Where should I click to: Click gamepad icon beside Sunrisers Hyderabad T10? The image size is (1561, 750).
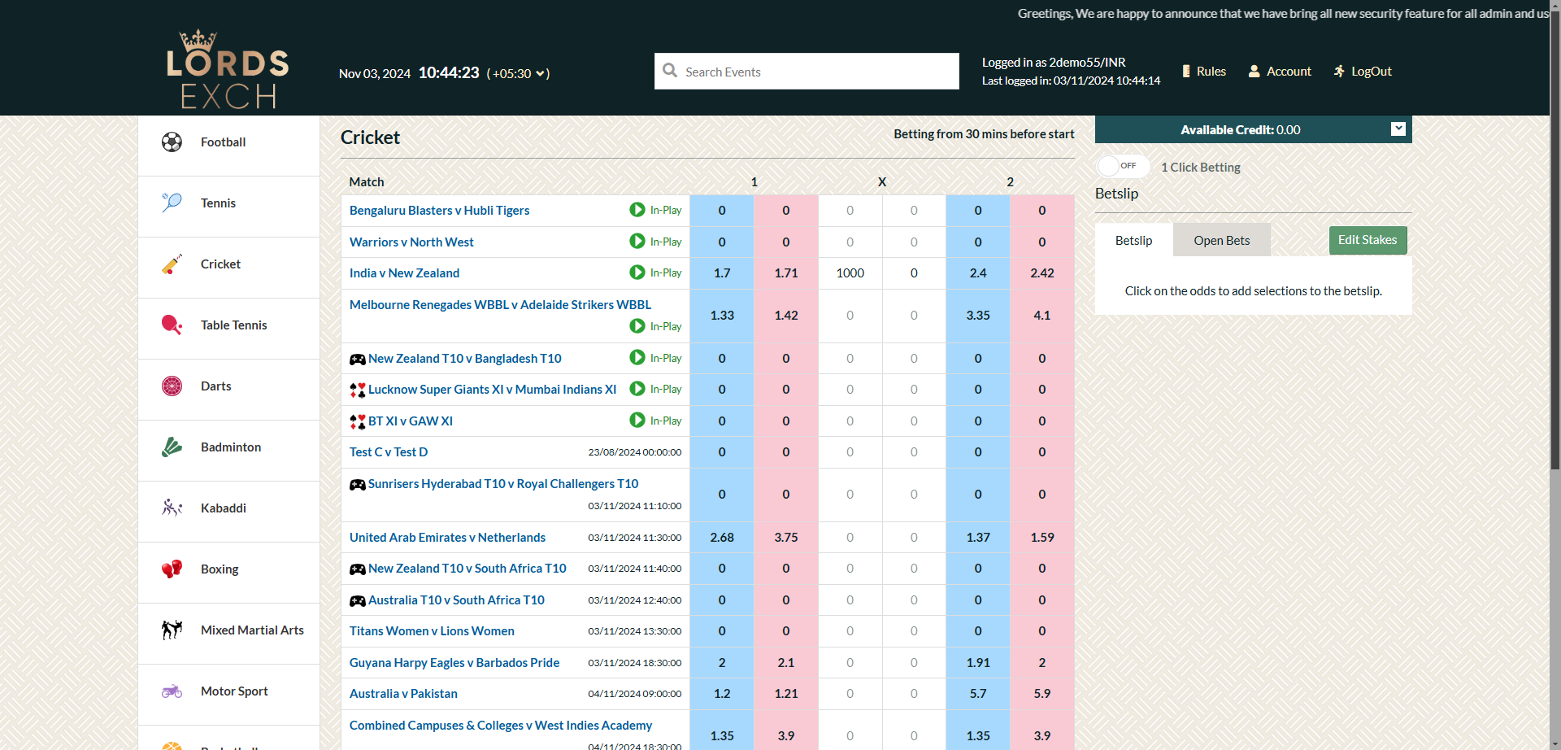point(358,484)
